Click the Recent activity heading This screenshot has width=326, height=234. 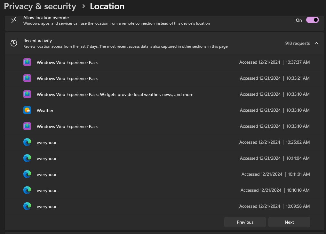(x=38, y=41)
